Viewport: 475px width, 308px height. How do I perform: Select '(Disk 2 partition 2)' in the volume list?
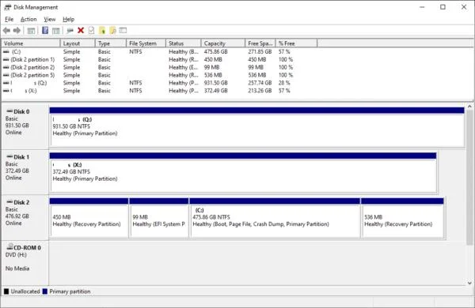[x=32, y=67]
